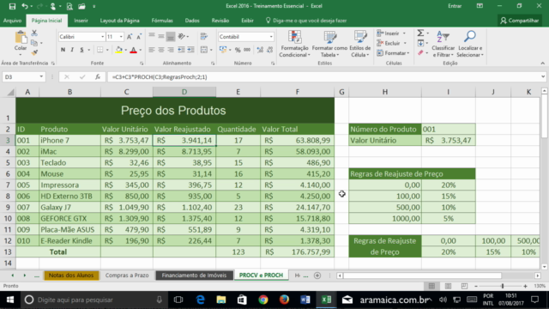This screenshot has width=549, height=309.
Task: Click the Increase Decimal icon
Action: 260,50
